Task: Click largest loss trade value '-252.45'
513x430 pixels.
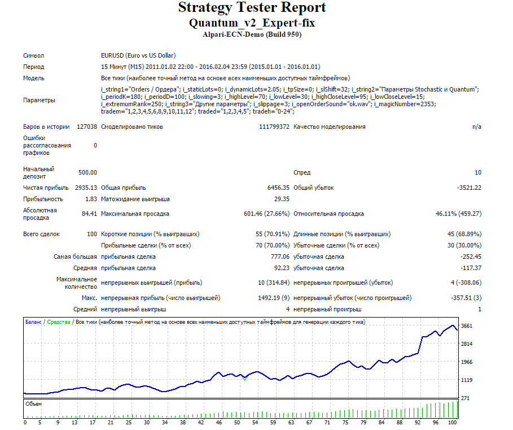Action: 471,257
